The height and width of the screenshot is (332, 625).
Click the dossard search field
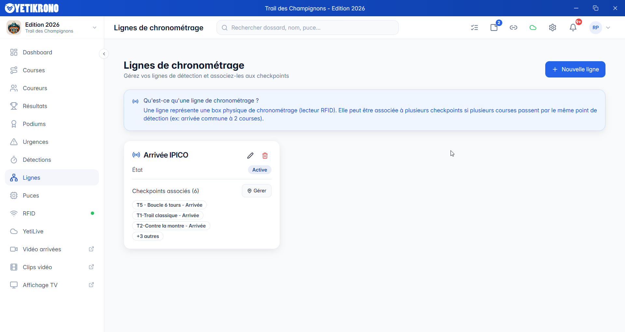[x=308, y=27]
